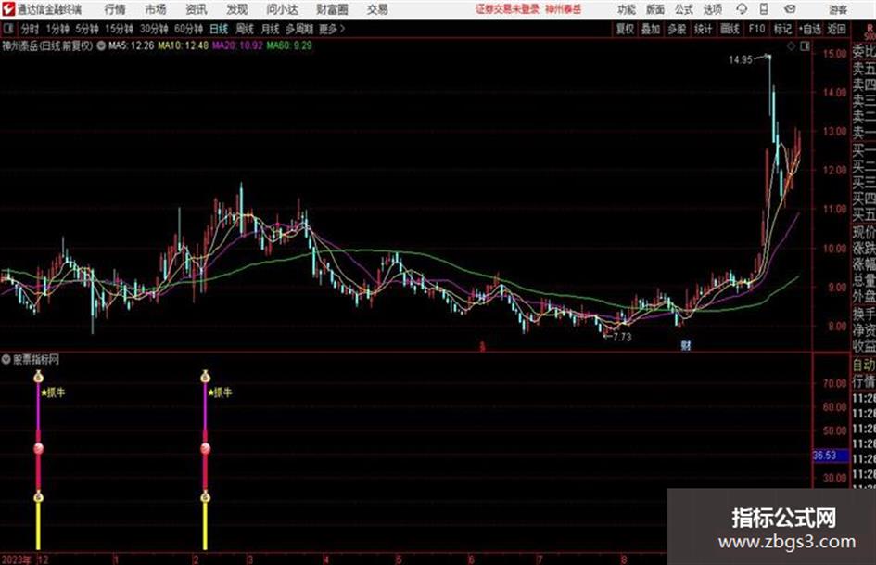This screenshot has height=565, width=876.
Task: Click the money bag icon atop second signal
Action: (205, 377)
